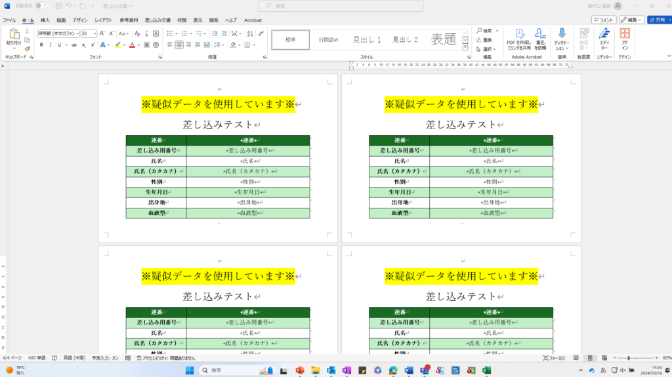This screenshot has width=672, height=377.
Task: Click the Replace (置換) icon
Action: point(484,40)
